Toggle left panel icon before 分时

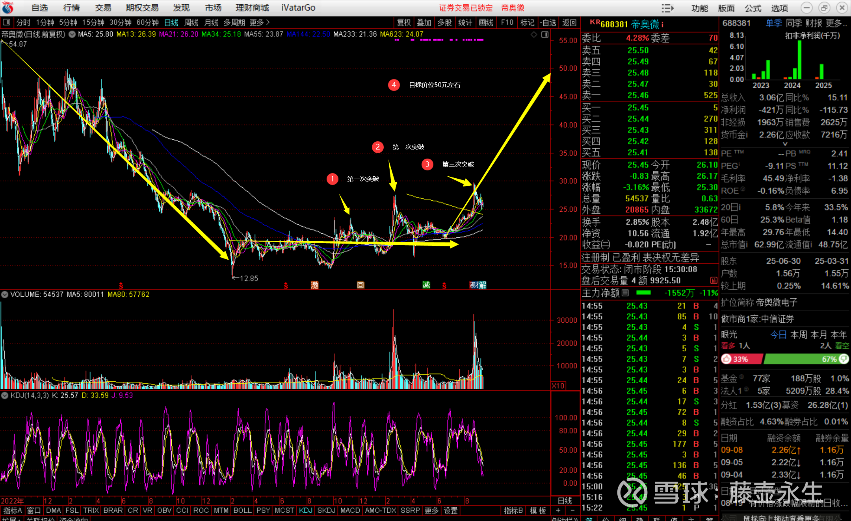pyautogui.click(x=7, y=22)
